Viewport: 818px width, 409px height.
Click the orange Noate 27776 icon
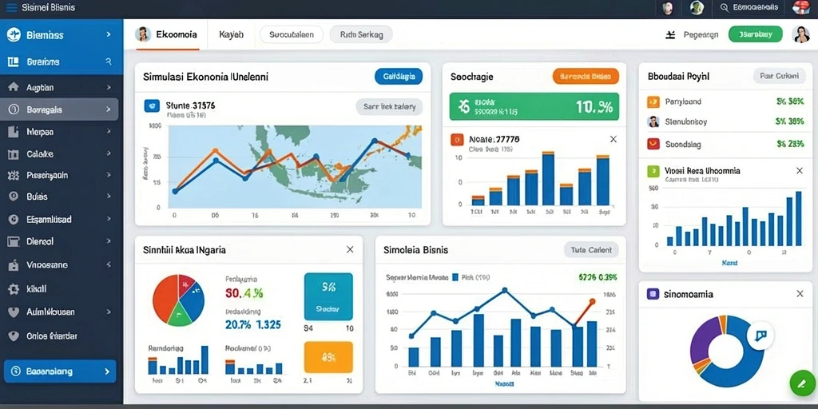tap(456, 139)
